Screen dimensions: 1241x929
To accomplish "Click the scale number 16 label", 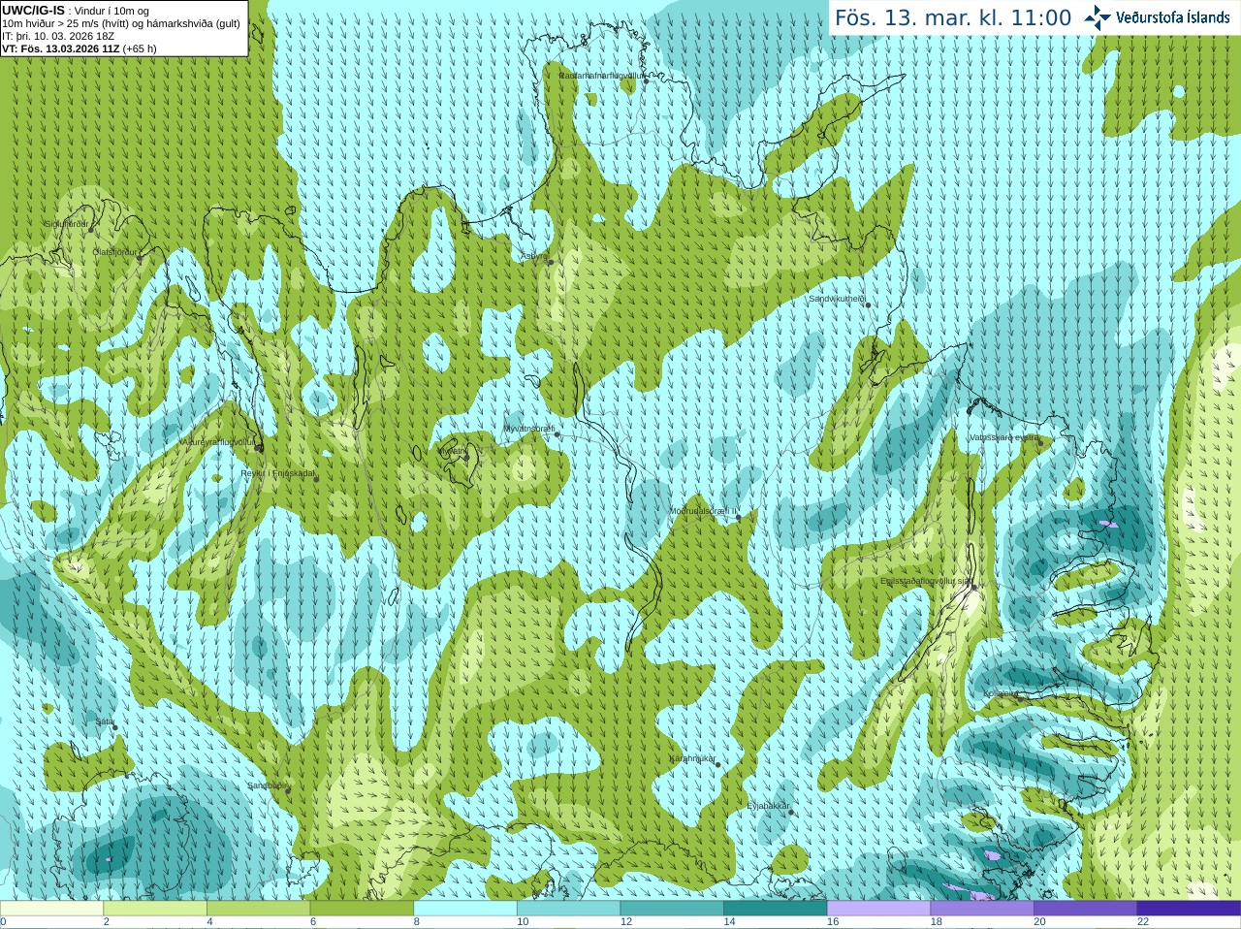I will tap(833, 922).
